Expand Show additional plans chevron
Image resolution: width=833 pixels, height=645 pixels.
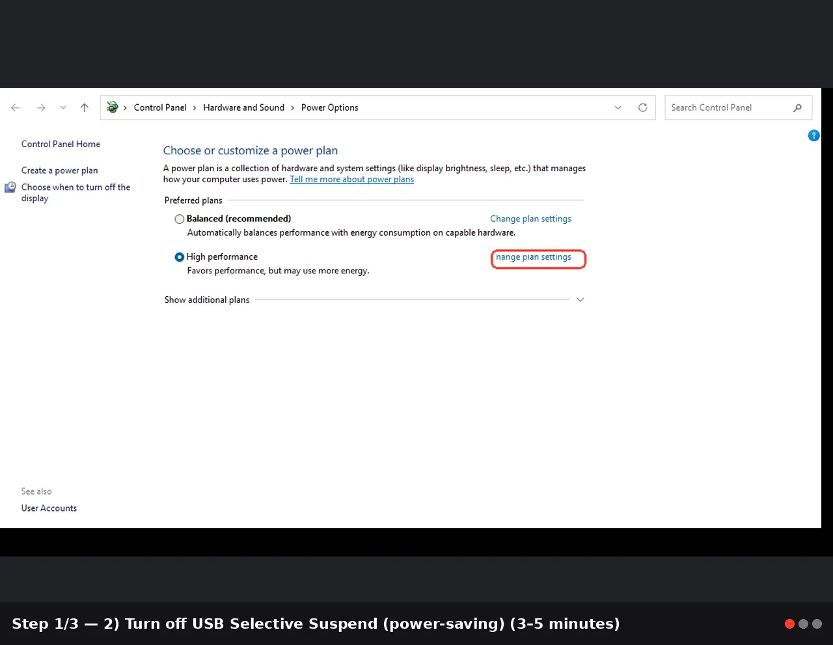580,300
